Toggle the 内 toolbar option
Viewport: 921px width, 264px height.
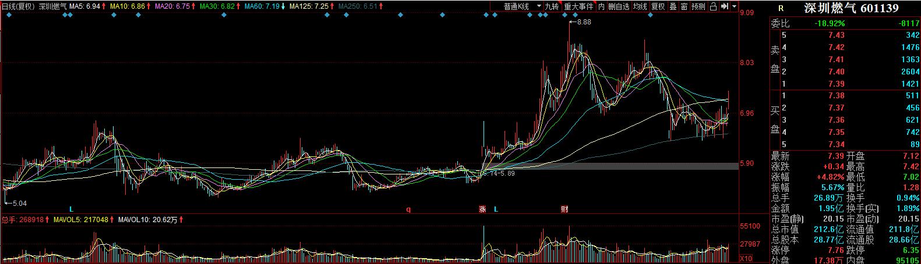pyautogui.click(x=601, y=6)
